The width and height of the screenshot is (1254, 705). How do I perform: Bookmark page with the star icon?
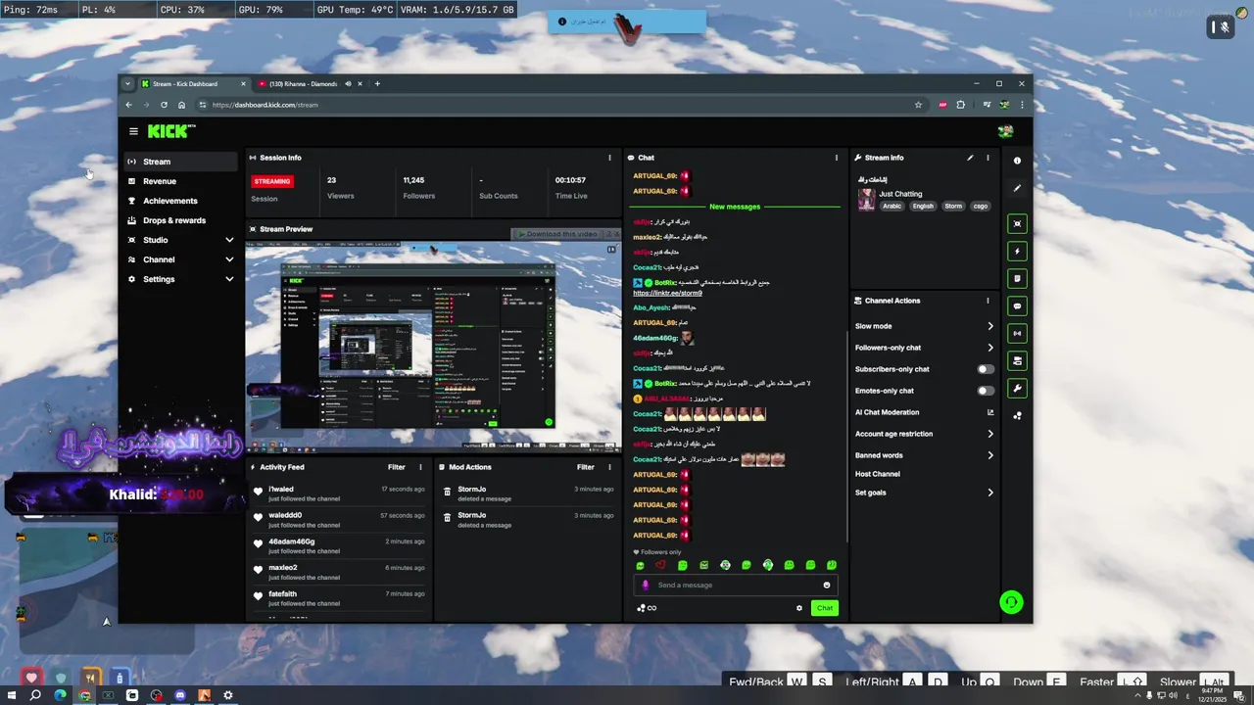point(918,105)
